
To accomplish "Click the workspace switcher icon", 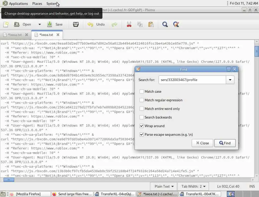I will point(231,194).
